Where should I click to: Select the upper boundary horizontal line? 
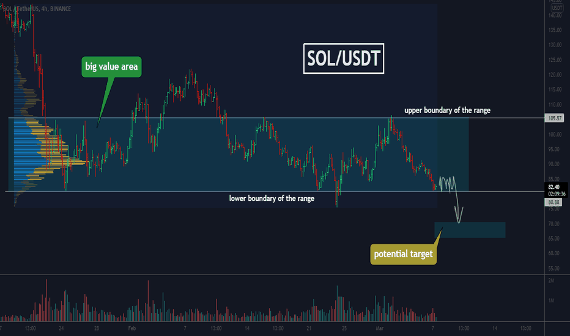point(276,118)
